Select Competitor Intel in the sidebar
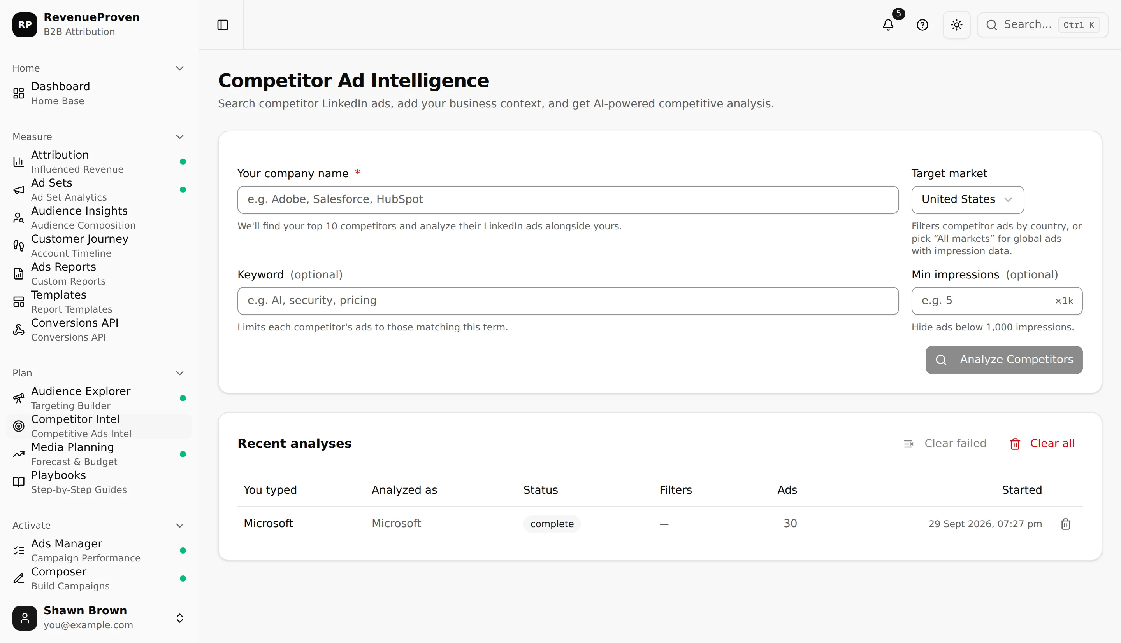1121x643 pixels. (100, 426)
